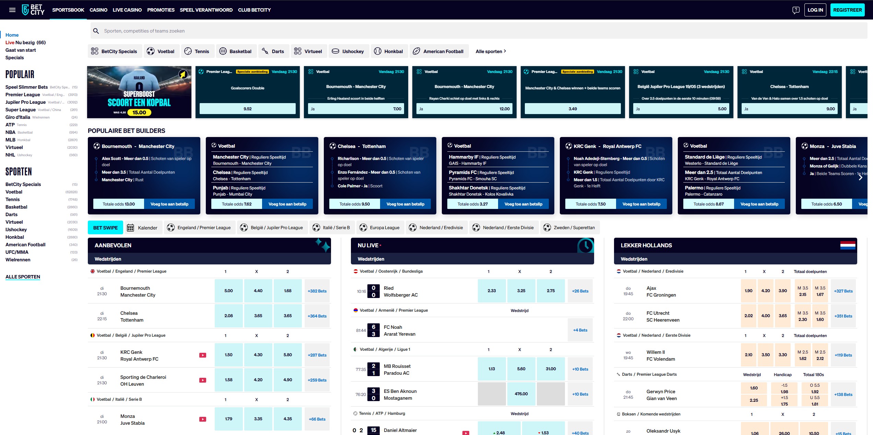Add Bournemouth - Manchester City builder to betslip
Viewport: 873px width, 435px height.
(169, 204)
